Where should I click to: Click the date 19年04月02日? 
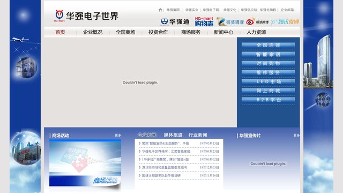(x=210, y=160)
